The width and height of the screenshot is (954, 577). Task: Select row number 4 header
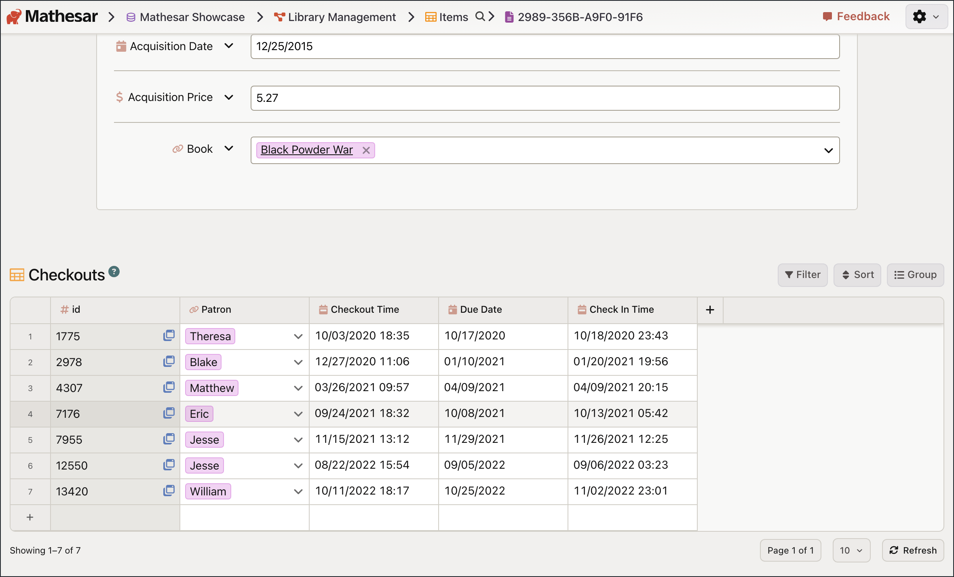pyautogui.click(x=30, y=414)
